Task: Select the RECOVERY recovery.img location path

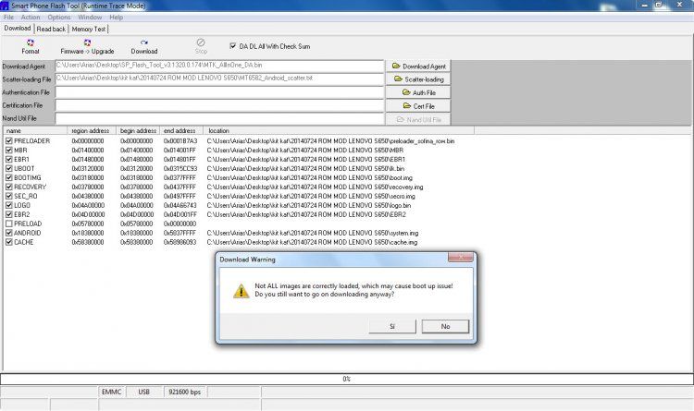Action: coord(315,187)
